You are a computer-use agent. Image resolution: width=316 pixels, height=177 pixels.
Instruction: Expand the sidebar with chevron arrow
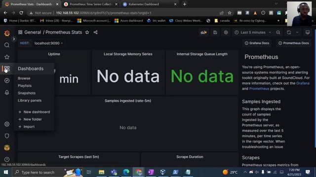point(14,39)
